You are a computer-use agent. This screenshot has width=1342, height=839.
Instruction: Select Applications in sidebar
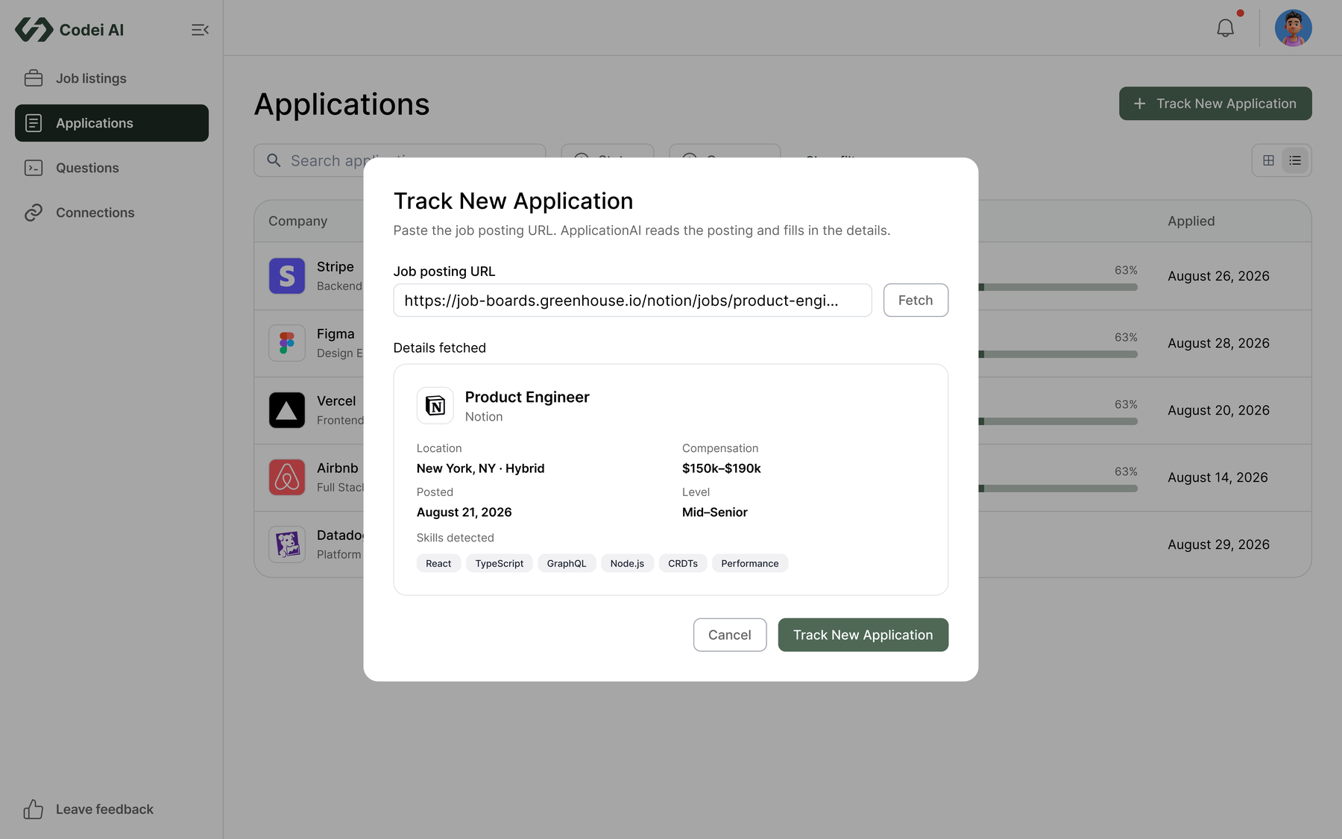112,123
